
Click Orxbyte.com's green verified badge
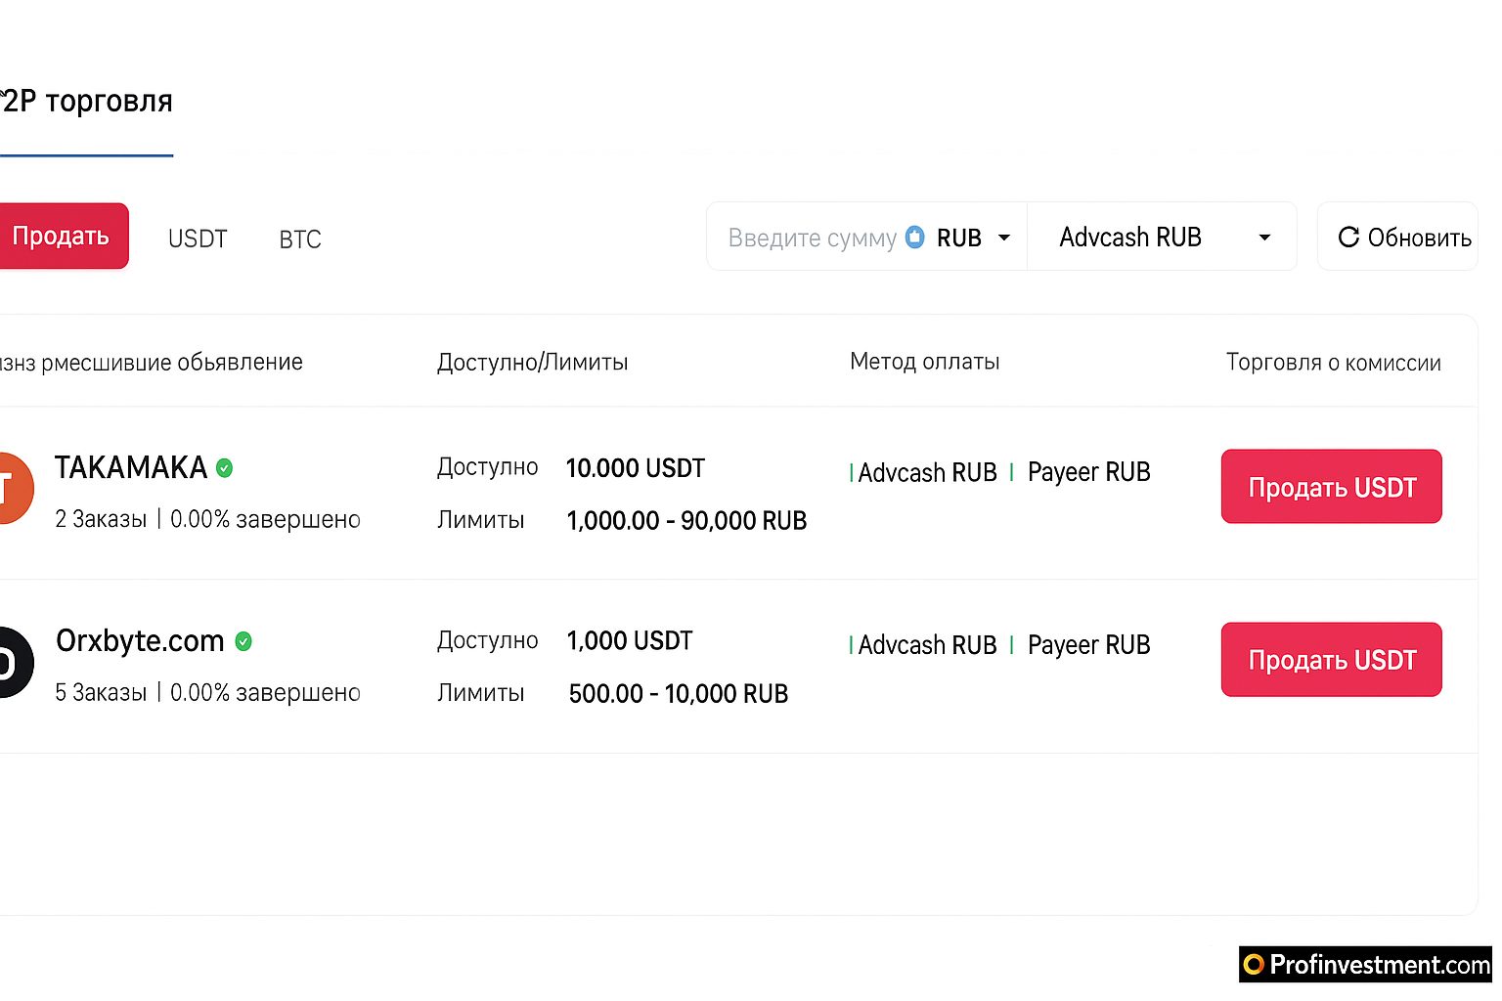(243, 641)
